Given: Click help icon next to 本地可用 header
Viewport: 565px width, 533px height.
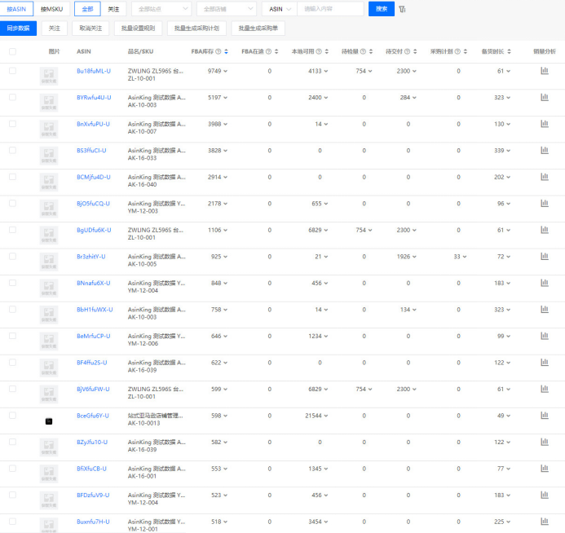Looking at the screenshot, I should [x=321, y=51].
